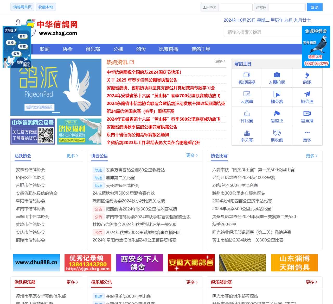Expand 更多 in 协会公告 section
Image resolution: width=333 pixels, height=304 pixels.
(192, 155)
